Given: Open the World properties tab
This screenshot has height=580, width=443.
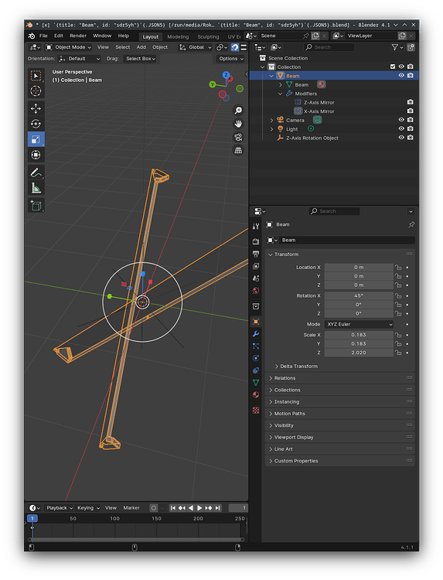Looking at the screenshot, I should coord(256,291).
